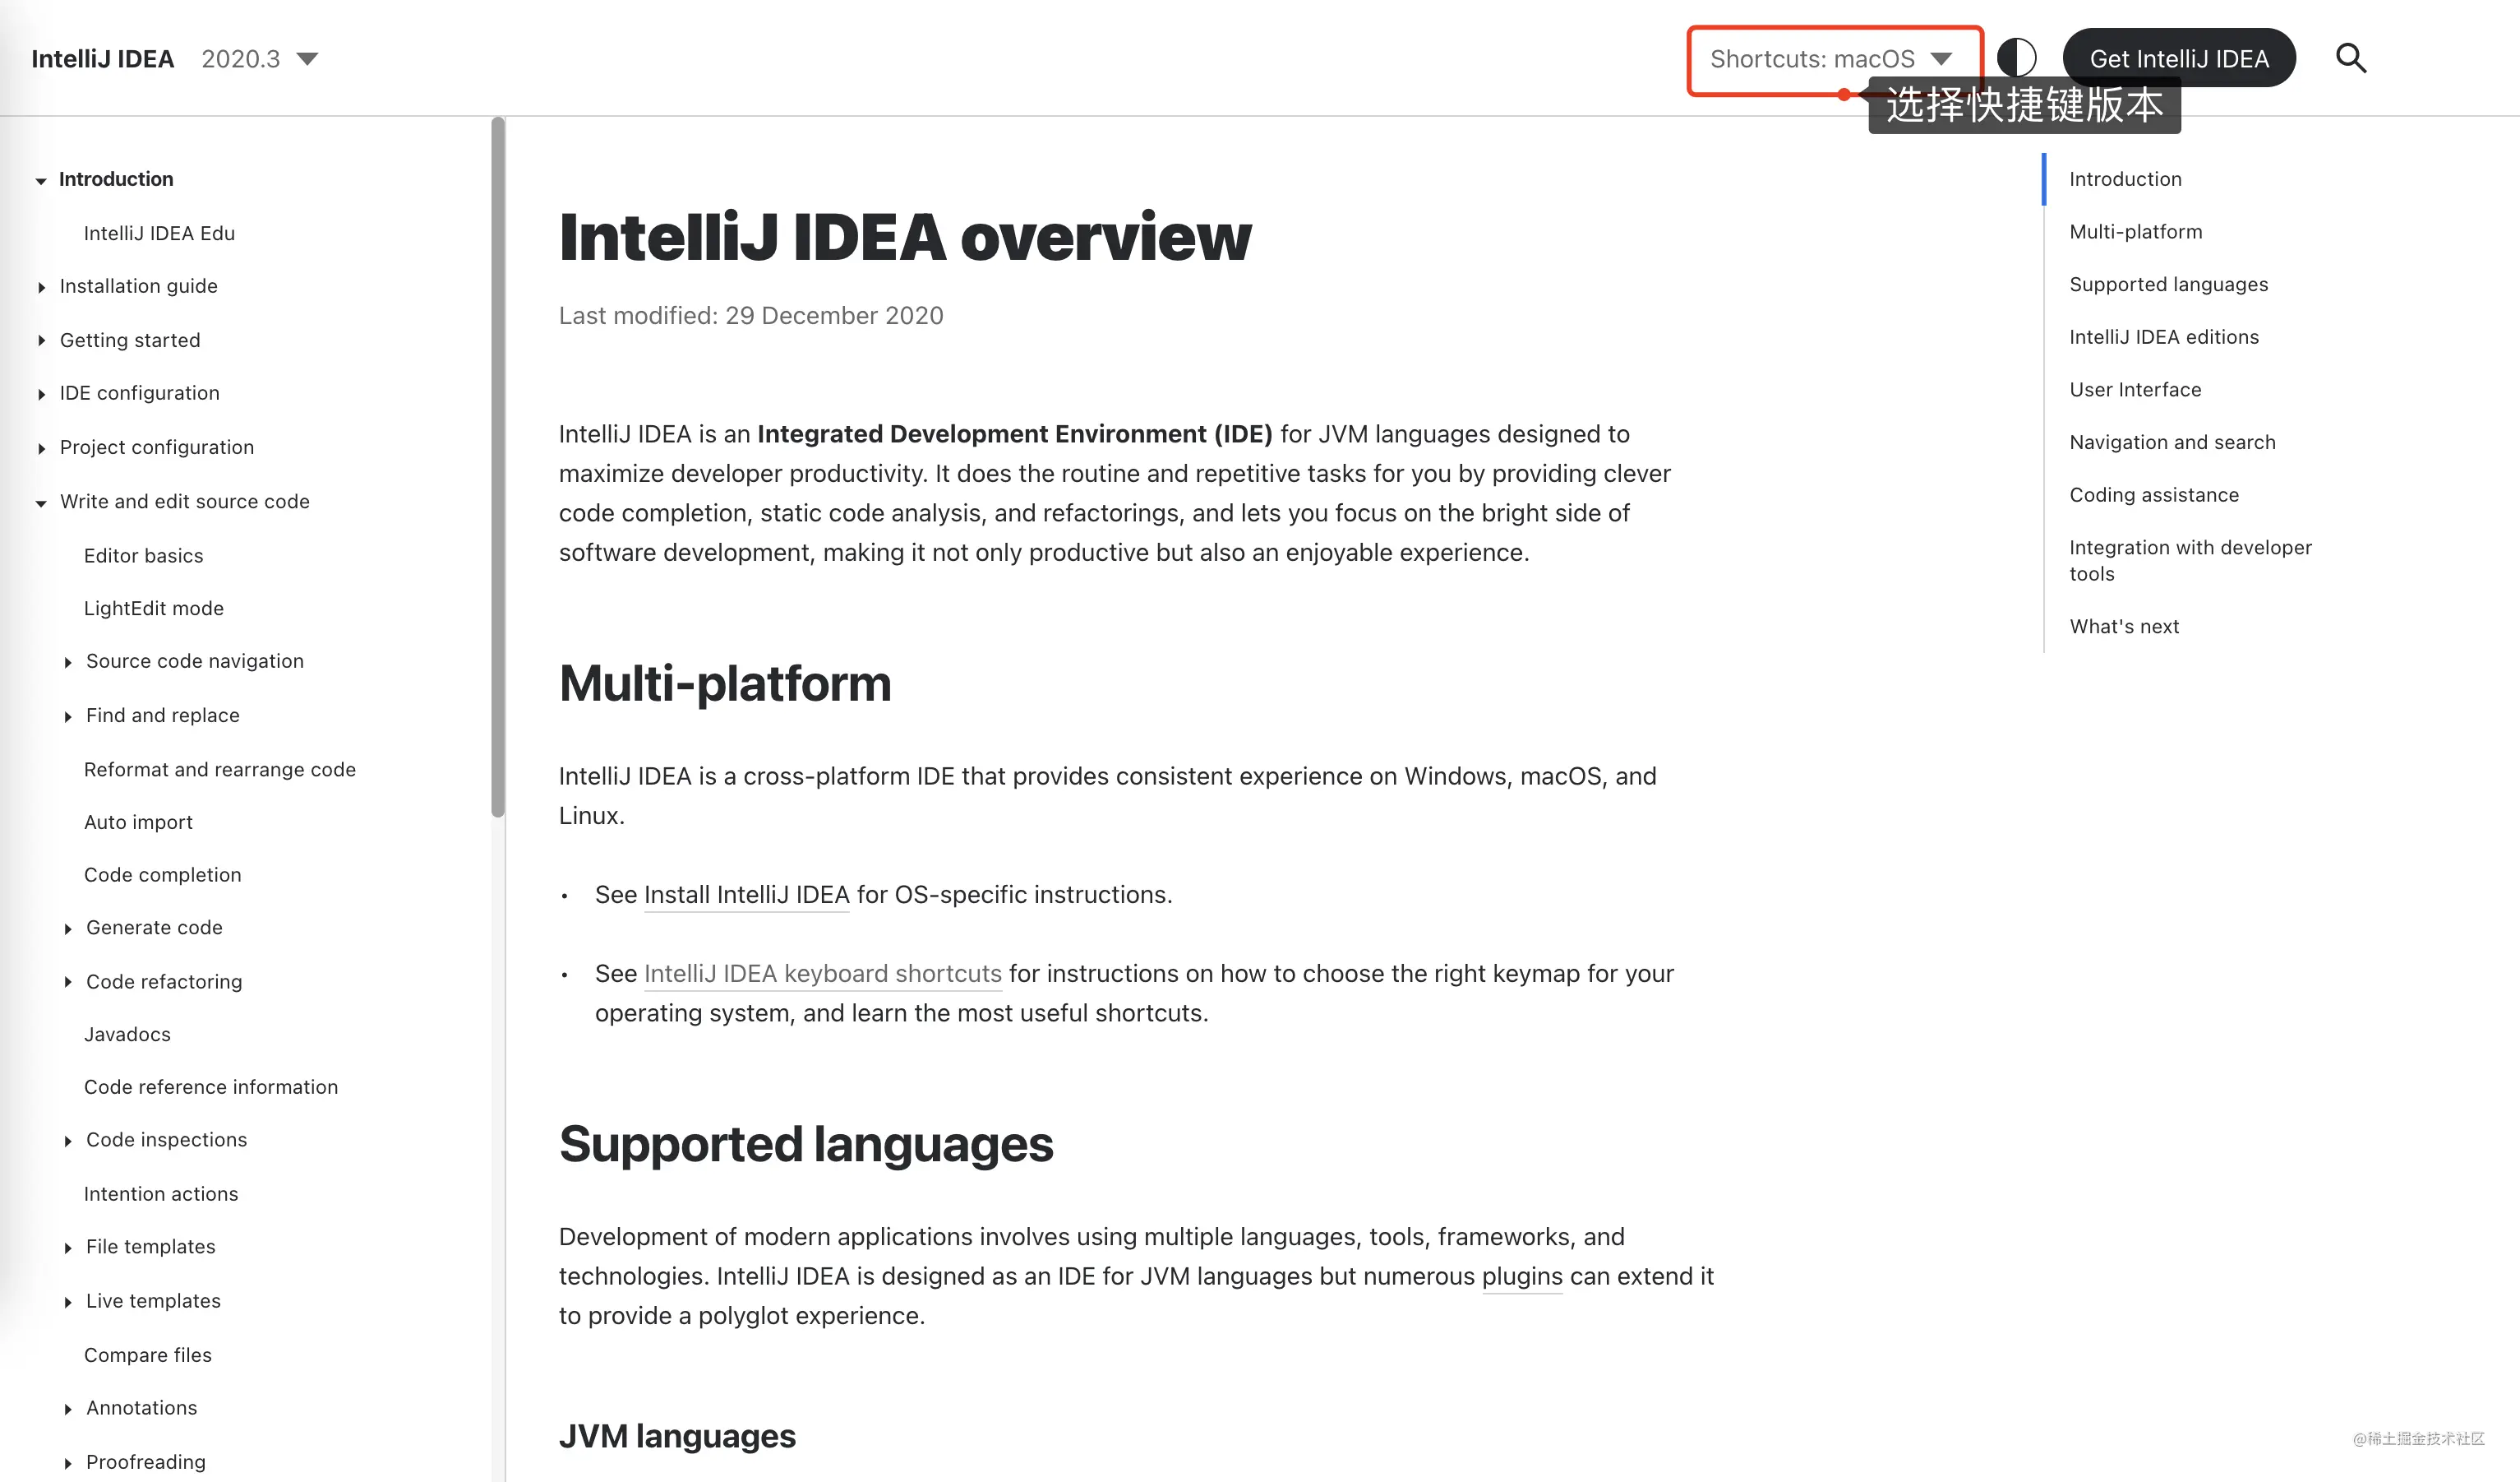Expand the Installation guide section arrow

click(41, 287)
